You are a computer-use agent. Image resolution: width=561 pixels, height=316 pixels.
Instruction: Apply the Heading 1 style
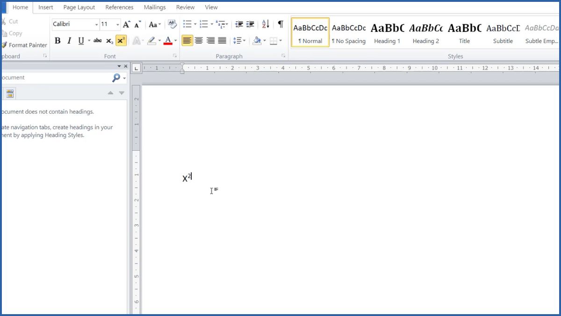pos(387,32)
